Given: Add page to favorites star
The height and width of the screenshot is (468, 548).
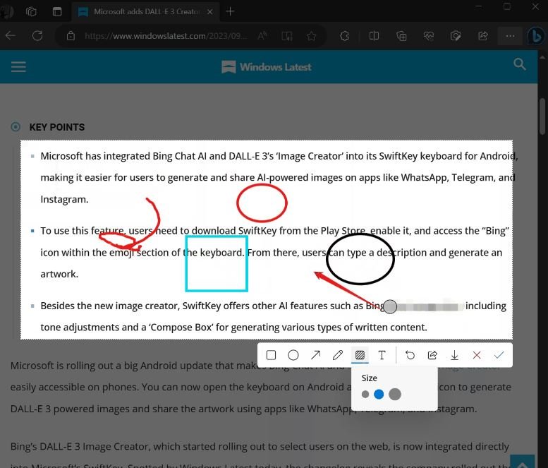Looking at the screenshot, I should (311, 36).
